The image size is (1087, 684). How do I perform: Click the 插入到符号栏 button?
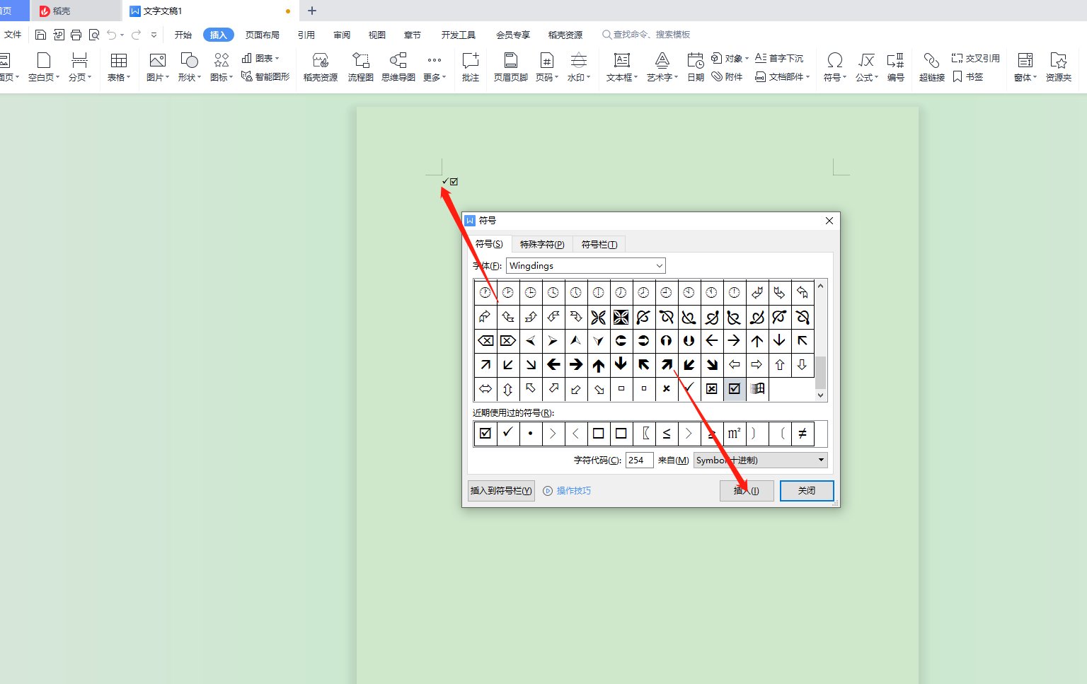(501, 490)
